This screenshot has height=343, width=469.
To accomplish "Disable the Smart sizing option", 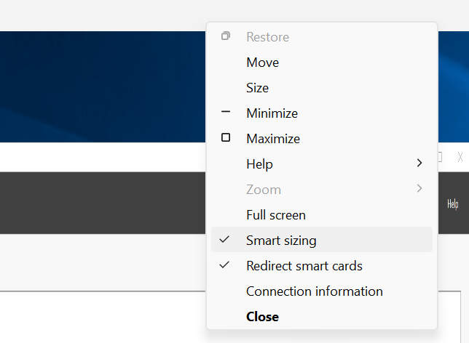I will (322, 239).
